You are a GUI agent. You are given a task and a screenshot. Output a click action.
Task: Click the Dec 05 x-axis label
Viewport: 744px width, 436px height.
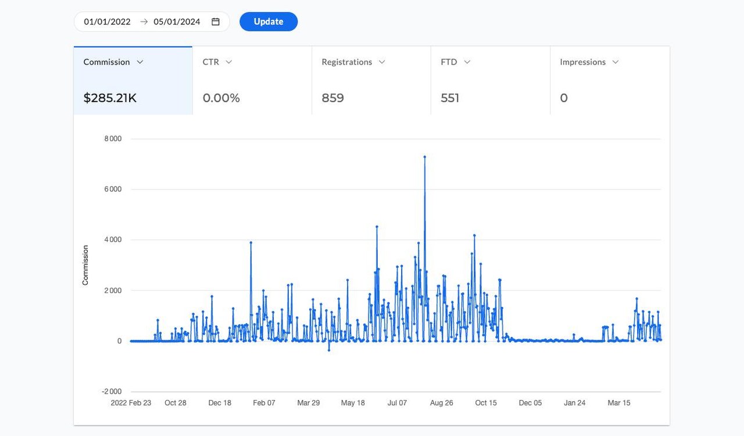coord(531,403)
